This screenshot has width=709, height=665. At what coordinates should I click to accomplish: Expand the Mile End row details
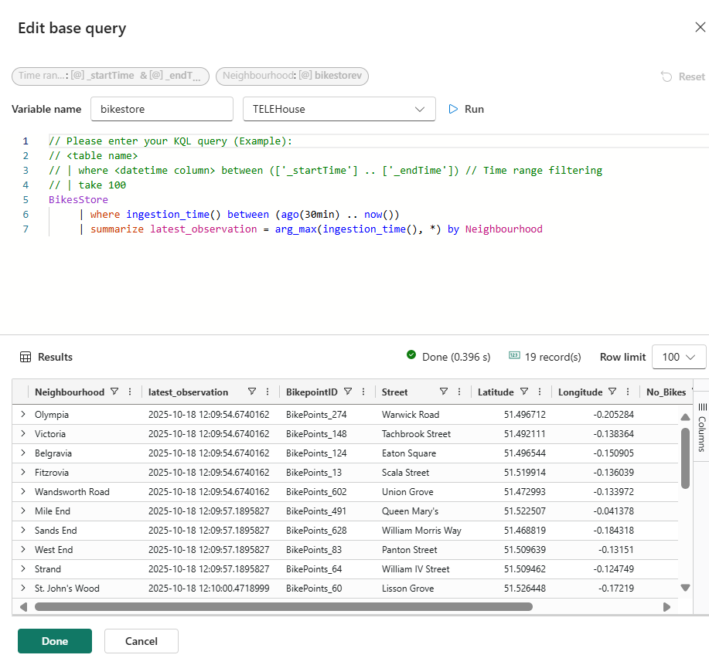(23, 511)
